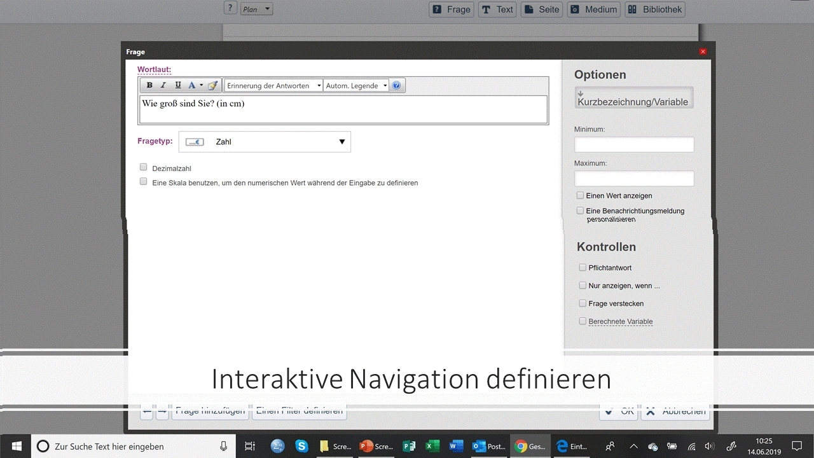Check the Pflichtantwort option
The height and width of the screenshot is (458, 814).
(x=583, y=268)
